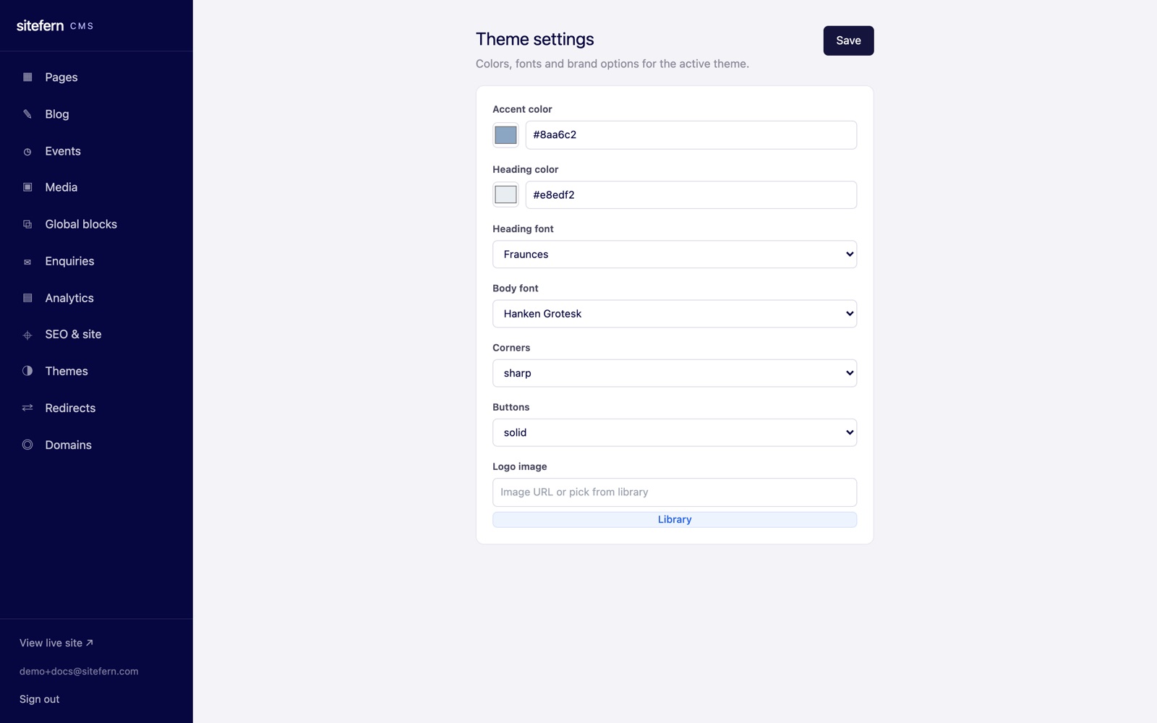Click the Domains globe icon
The width and height of the screenshot is (1157, 723).
(27, 445)
